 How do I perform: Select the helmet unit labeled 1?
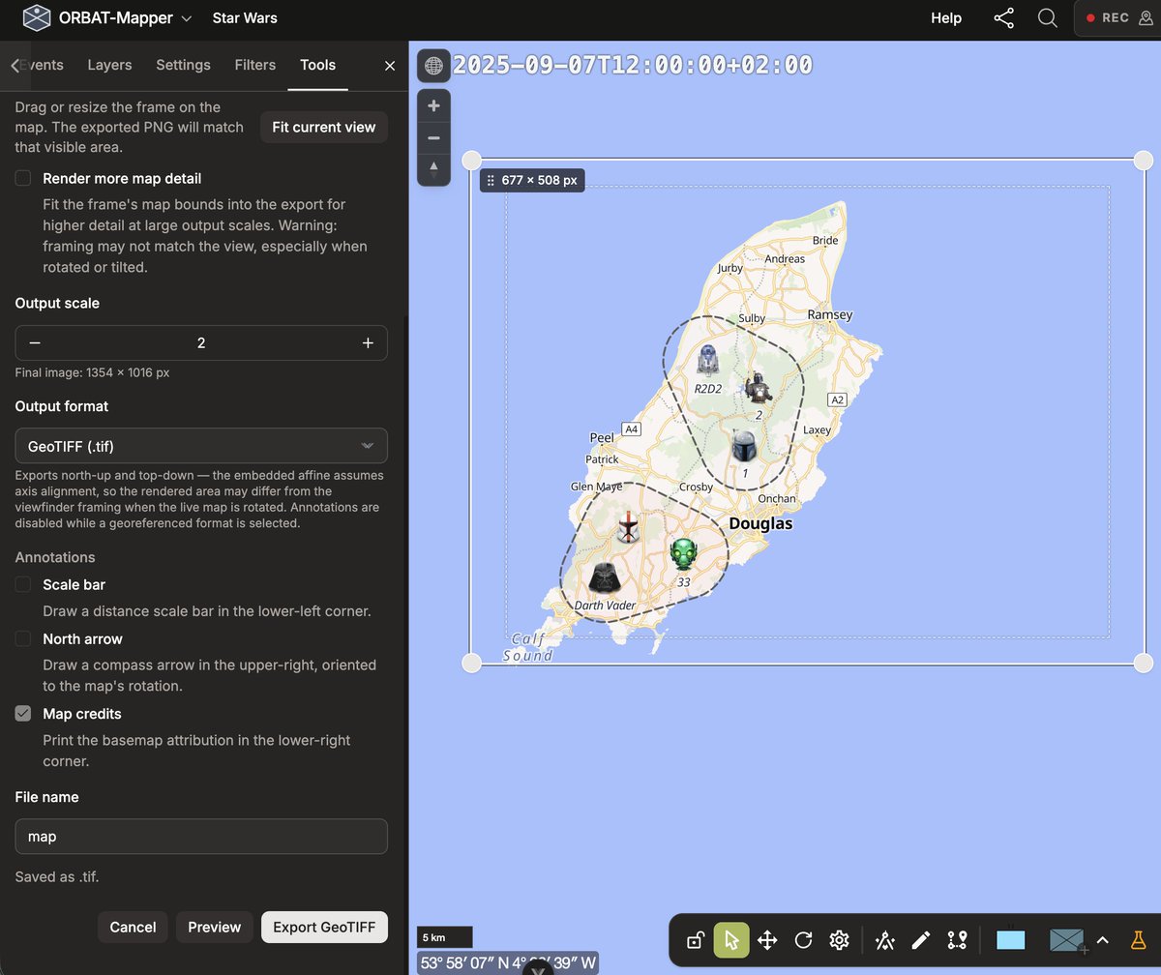pos(744,447)
